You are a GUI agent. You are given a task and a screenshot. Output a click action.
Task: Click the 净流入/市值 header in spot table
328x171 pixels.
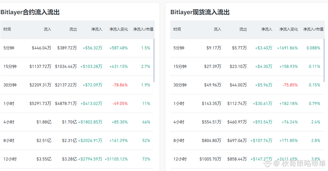pyautogui.click(x=313, y=29)
